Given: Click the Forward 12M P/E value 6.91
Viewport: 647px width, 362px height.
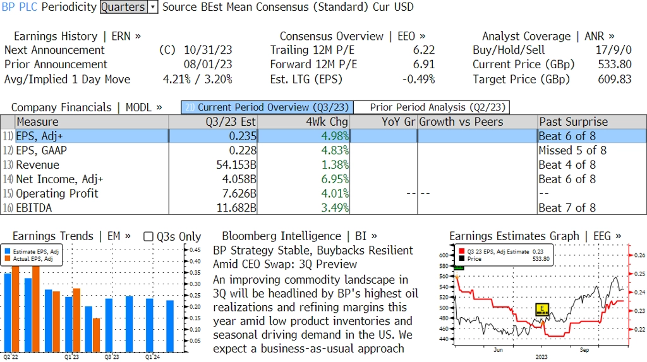Looking at the screenshot, I should (x=424, y=64).
